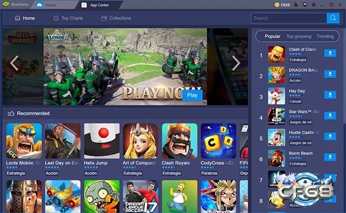The height and width of the screenshot is (213, 346).
Task: Click the Recommended section heading
Action: [x=29, y=113]
